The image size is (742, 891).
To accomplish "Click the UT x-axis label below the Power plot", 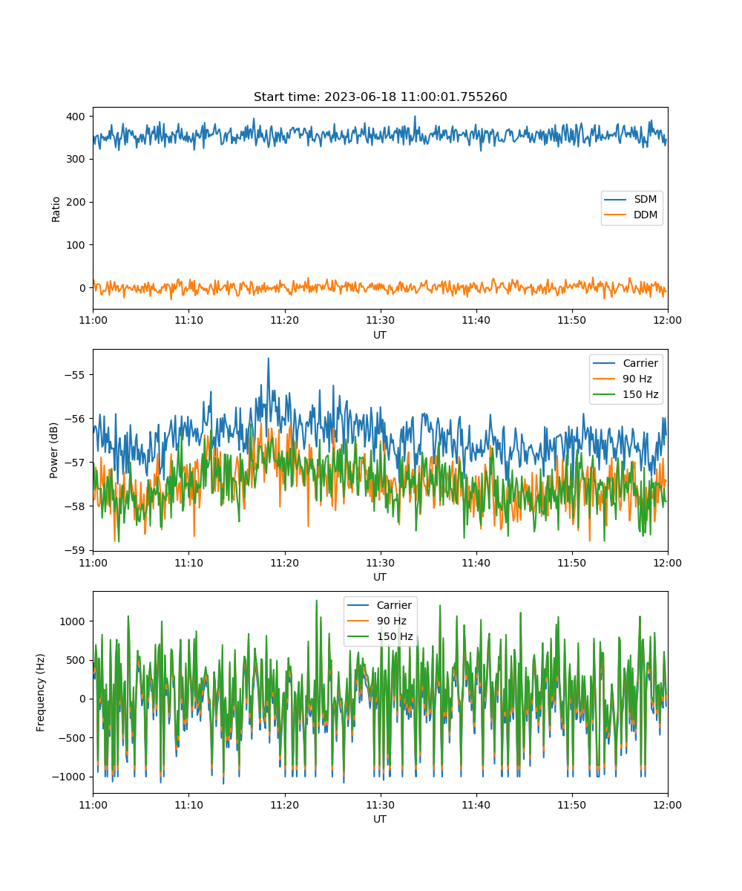I will pyautogui.click(x=380, y=578).
